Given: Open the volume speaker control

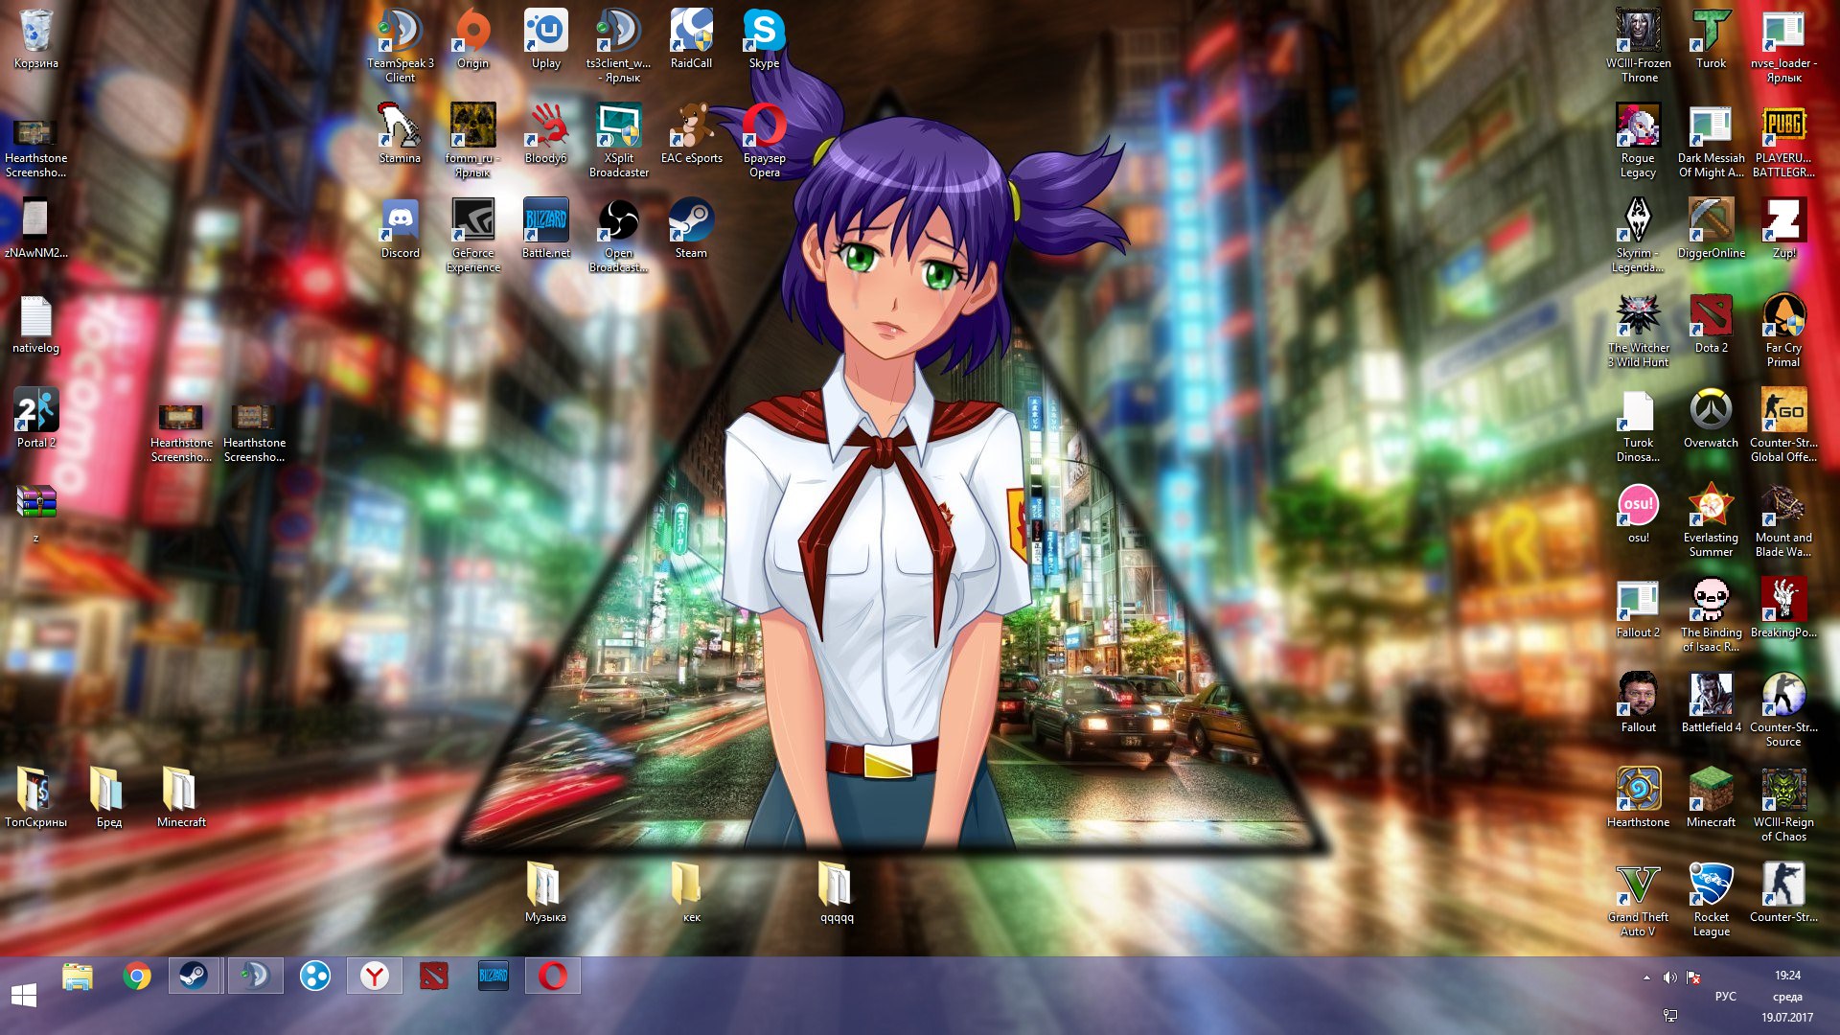Looking at the screenshot, I should click(x=1669, y=977).
